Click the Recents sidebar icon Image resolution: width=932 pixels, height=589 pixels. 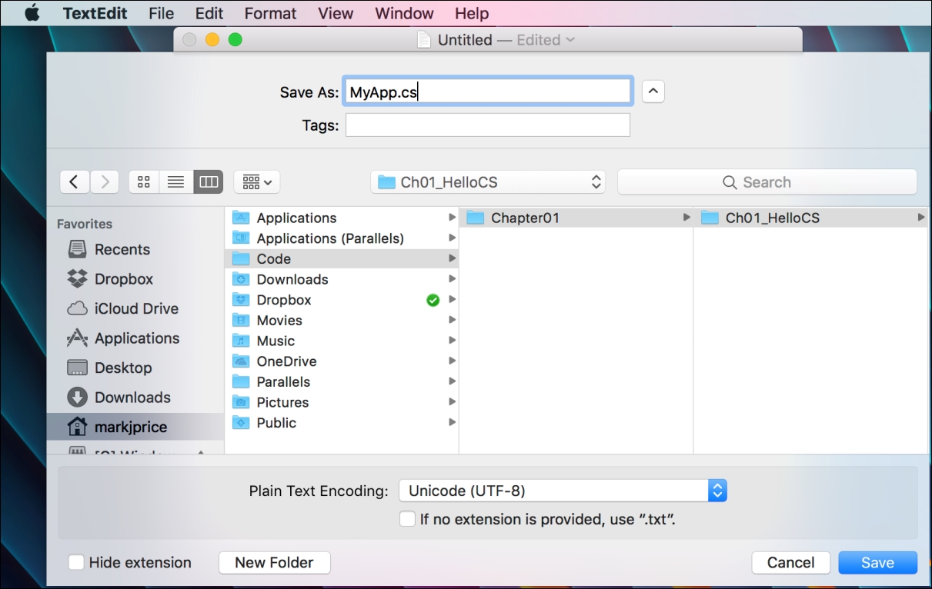click(77, 249)
